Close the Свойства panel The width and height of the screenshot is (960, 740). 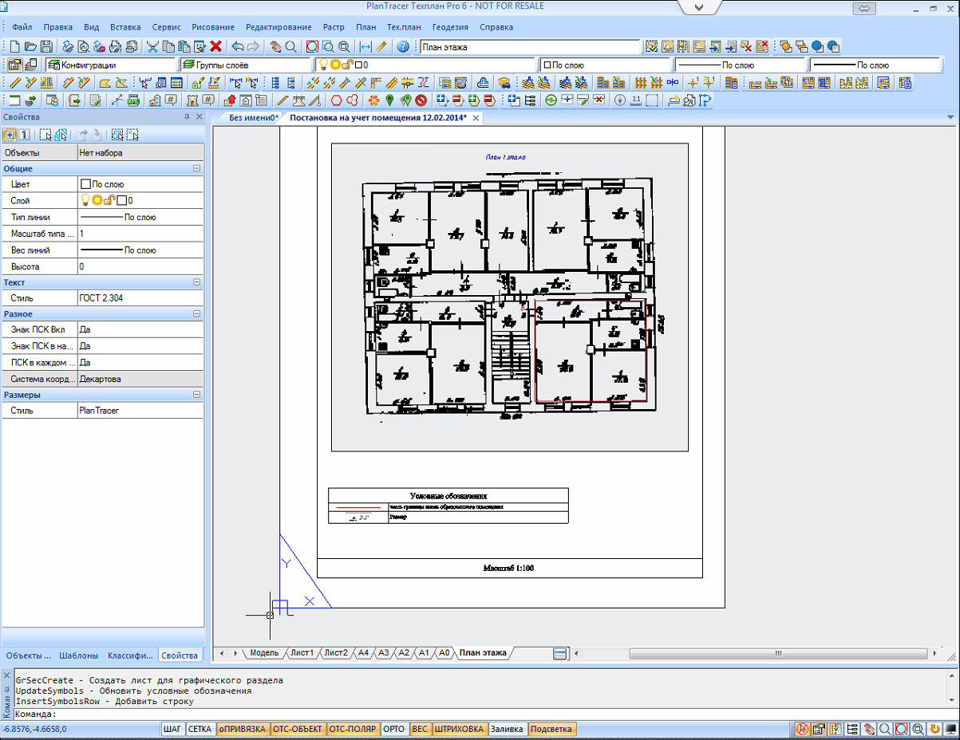click(198, 117)
